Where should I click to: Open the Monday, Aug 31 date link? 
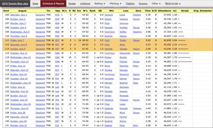tap(18, 125)
